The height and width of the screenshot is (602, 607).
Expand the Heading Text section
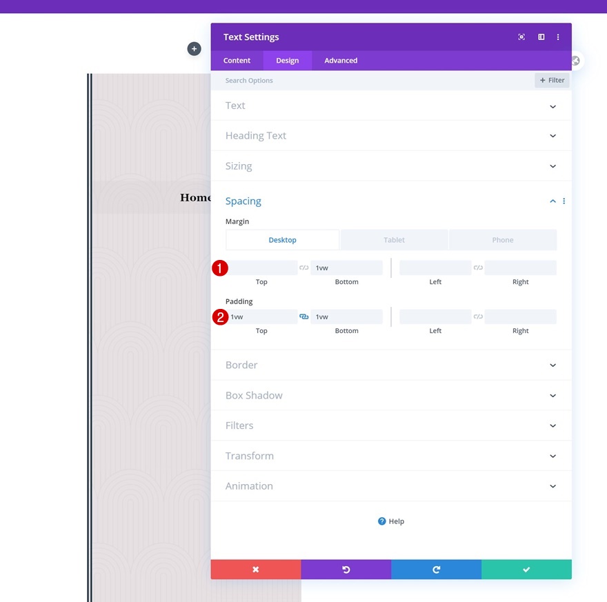point(391,135)
